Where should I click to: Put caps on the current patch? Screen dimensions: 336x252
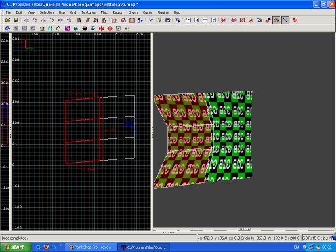pyautogui.click(x=268, y=20)
